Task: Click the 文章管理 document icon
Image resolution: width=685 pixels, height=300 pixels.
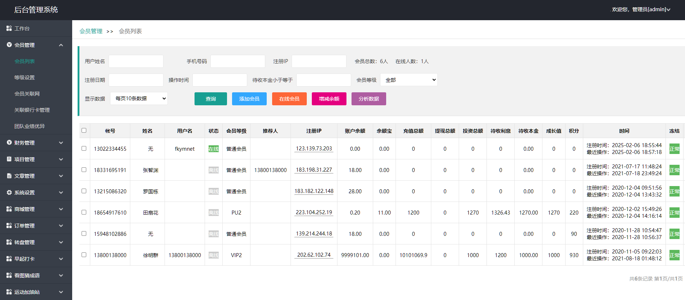Action: pyautogui.click(x=9, y=176)
